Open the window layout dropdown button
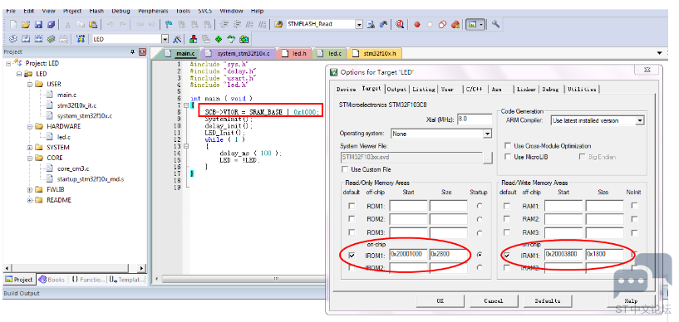 click(481, 25)
